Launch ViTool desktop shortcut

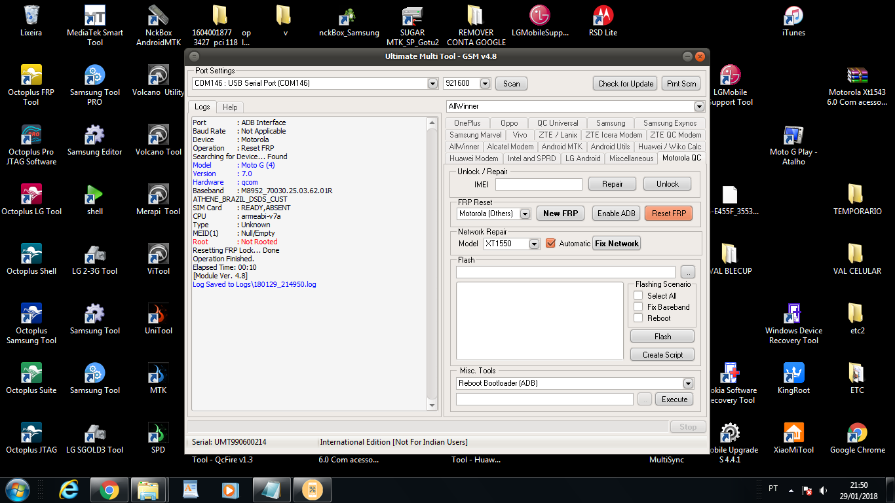(158, 259)
